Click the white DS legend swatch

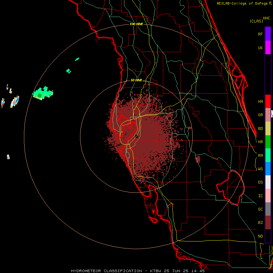pyautogui.click(x=268, y=182)
